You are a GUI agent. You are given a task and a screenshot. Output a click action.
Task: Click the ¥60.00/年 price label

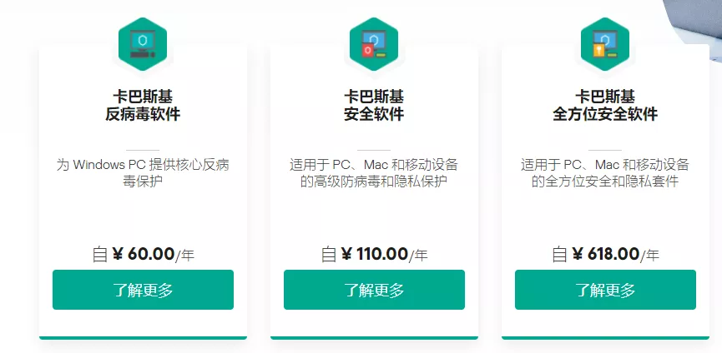(143, 254)
